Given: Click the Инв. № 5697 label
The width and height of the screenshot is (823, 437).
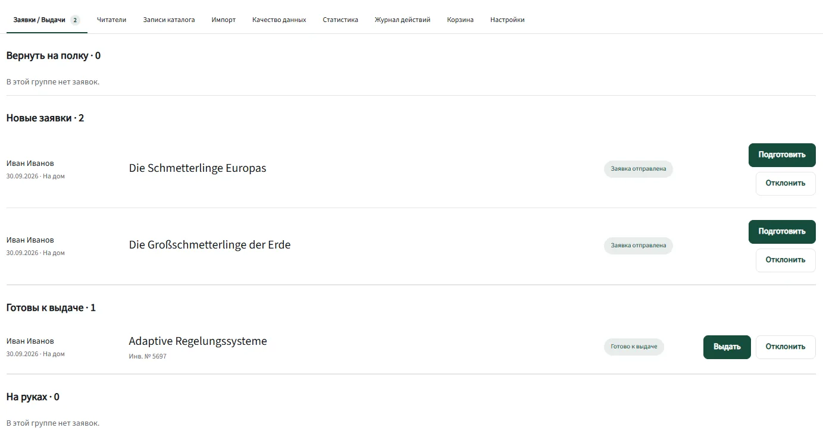Looking at the screenshot, I should [148, 357].
